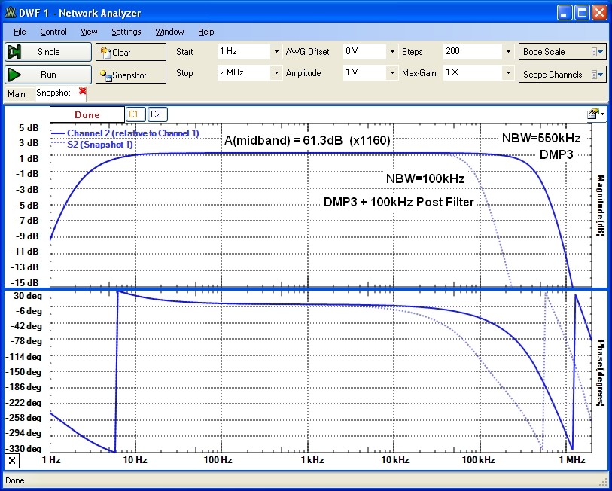Click the application icon in title bar
Screen dimensions: 612x491
point(11,13)
